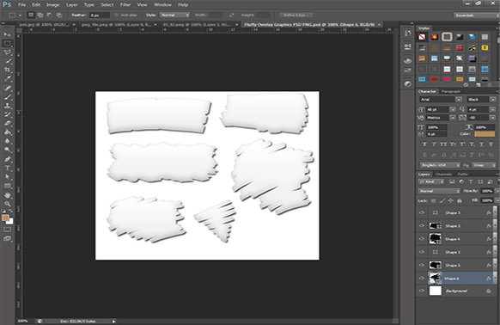
Task: Hide the Shape 4 layer
Action: click(422, 239)
